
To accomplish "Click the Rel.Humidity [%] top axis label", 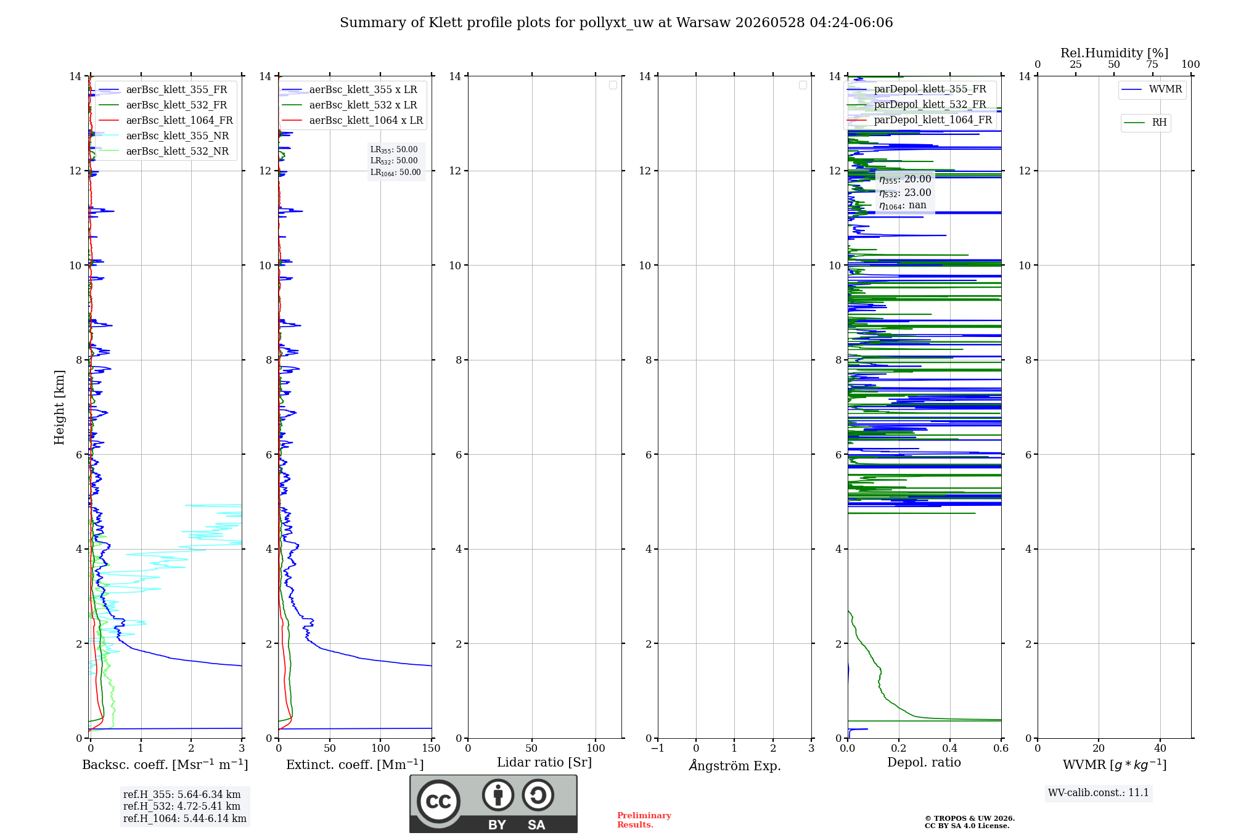I will pos(1115,53).
